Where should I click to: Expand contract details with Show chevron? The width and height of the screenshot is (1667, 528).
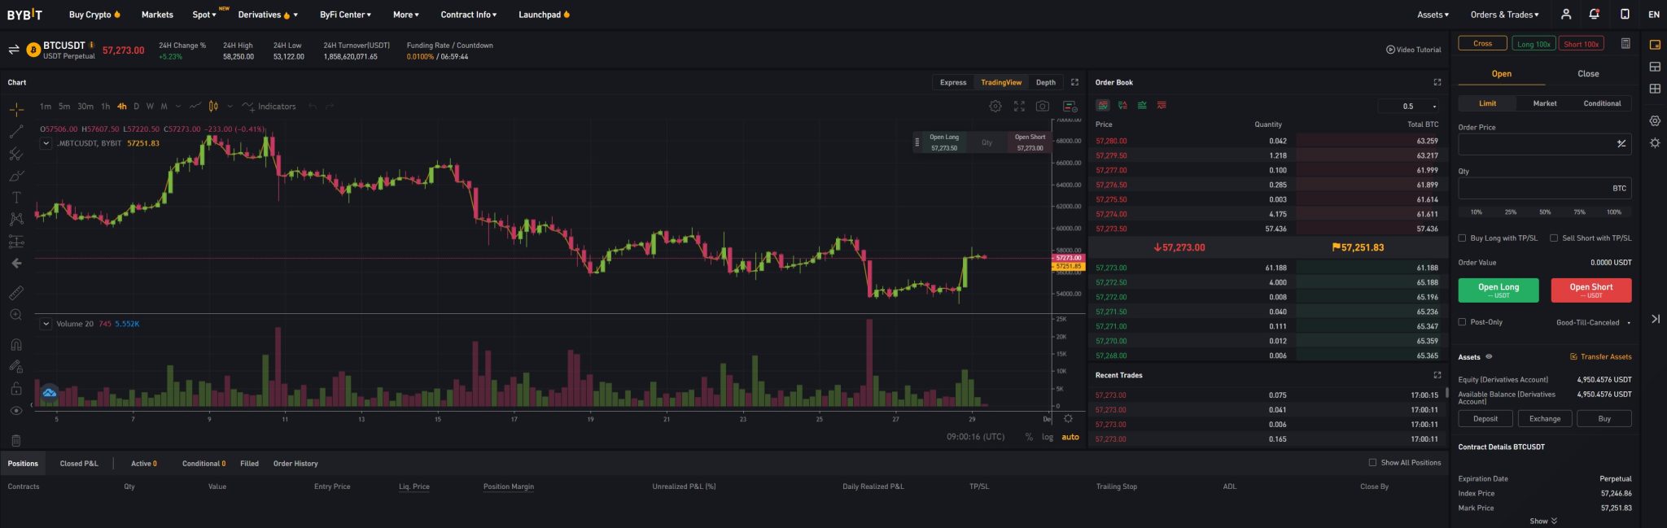point(1543,521)
